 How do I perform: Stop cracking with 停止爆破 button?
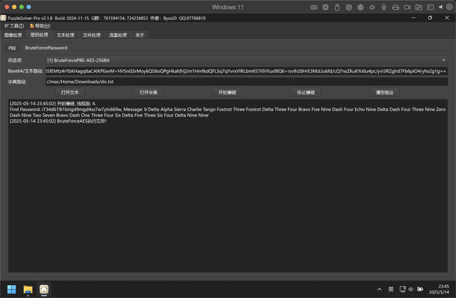tap(306, 92)
